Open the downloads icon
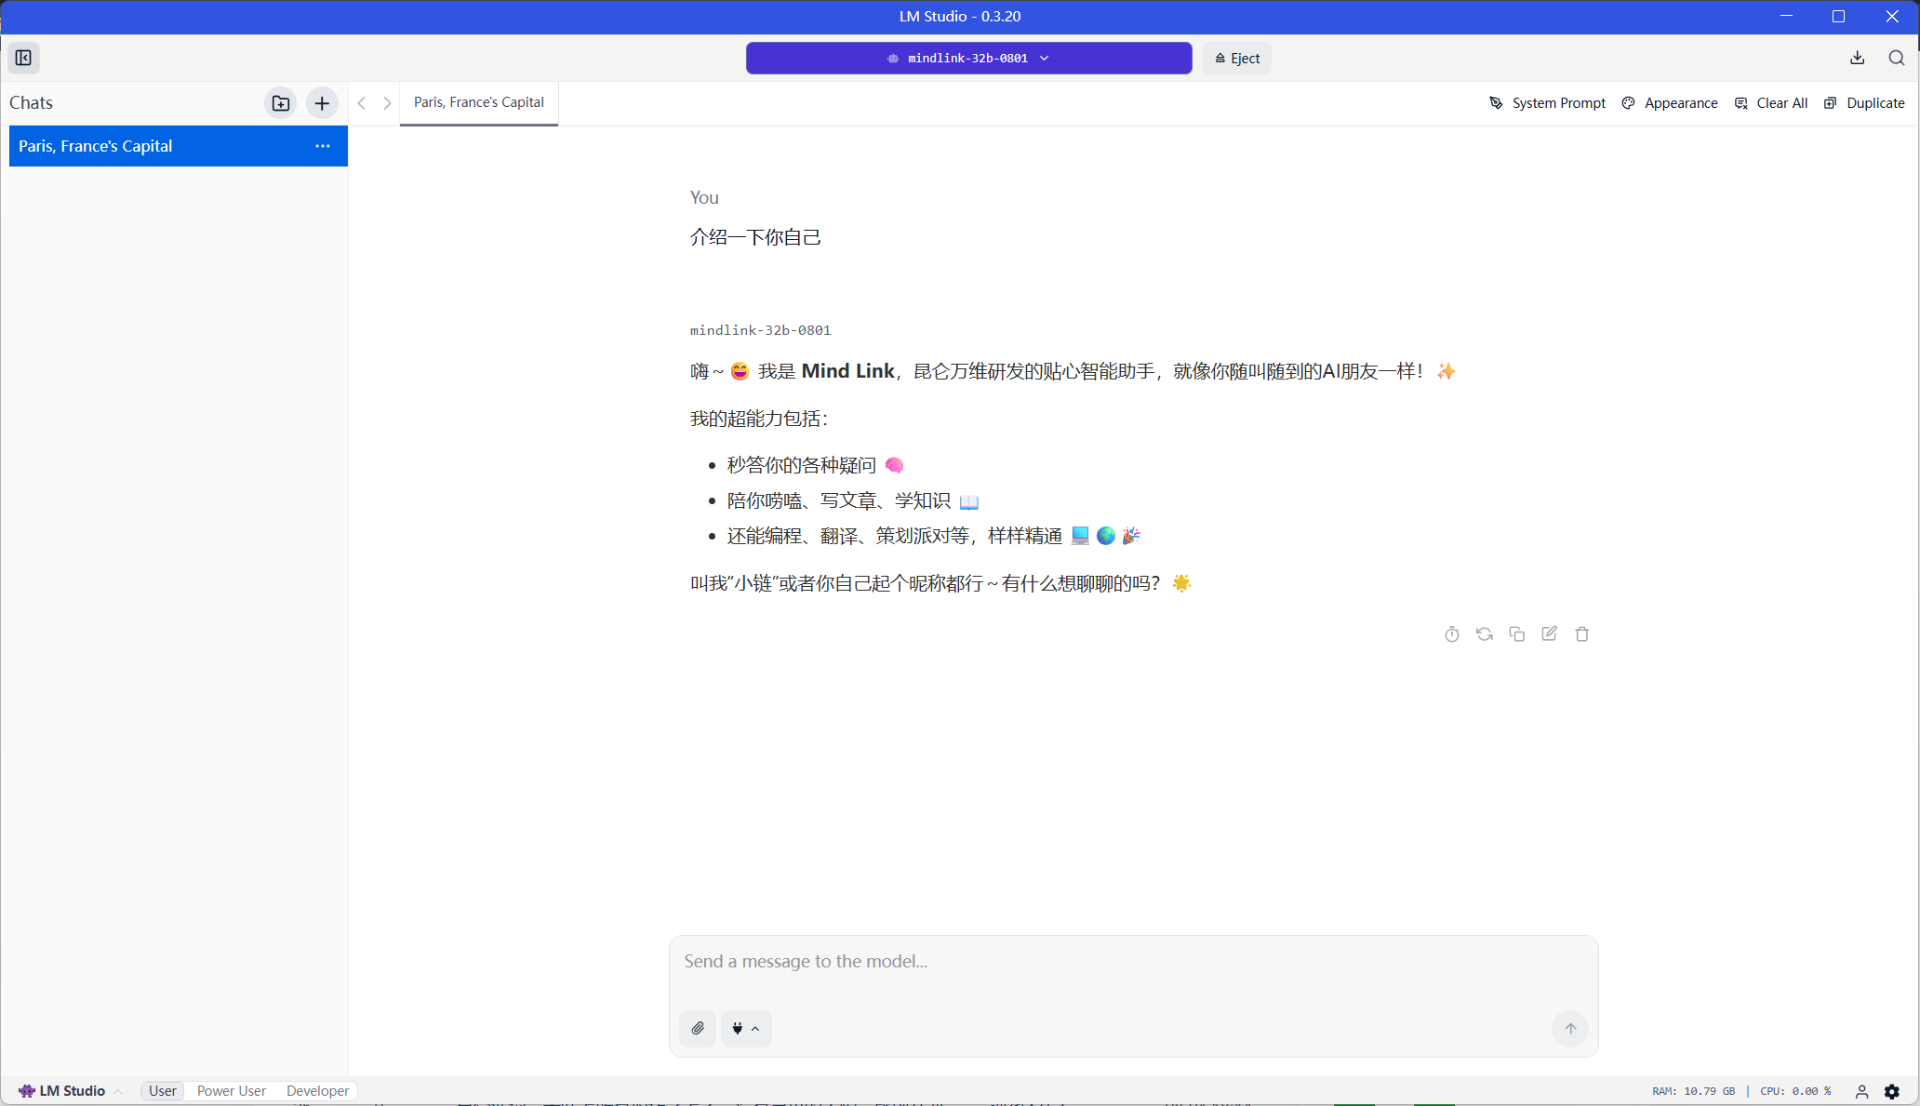 pyautogui.click(x=1857, y=58)
